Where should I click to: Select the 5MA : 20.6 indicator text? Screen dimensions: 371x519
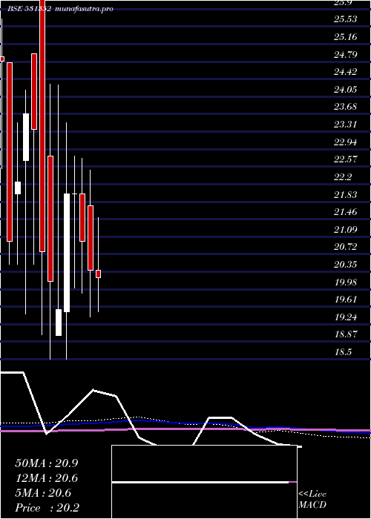coord(43,493)
